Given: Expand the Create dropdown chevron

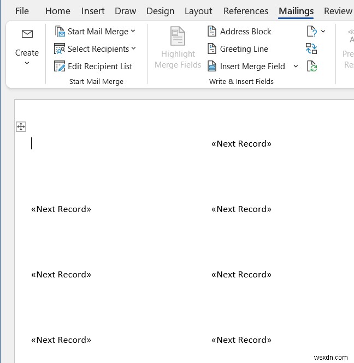Looking at the screenshot, I should 27,63.
